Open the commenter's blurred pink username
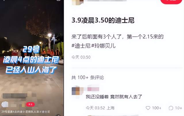 pos(93,89)
